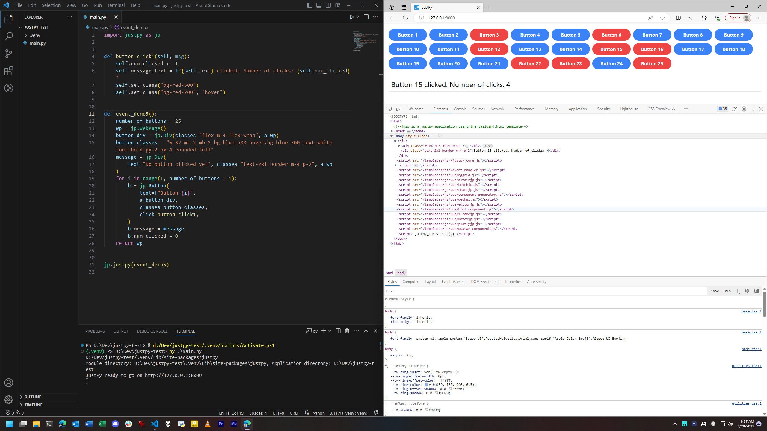Open first utilities.css:1 source link

(746, 366)
